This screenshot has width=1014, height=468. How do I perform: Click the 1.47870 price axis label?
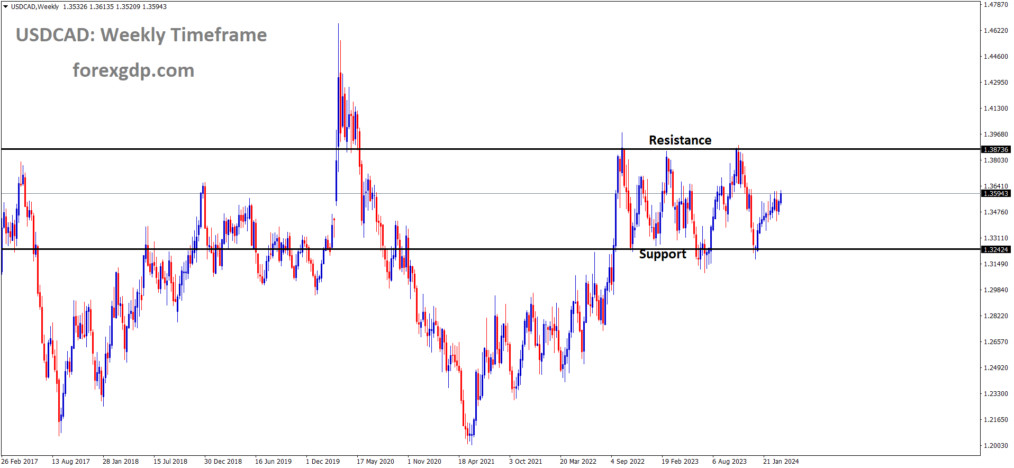pos(995,5)
